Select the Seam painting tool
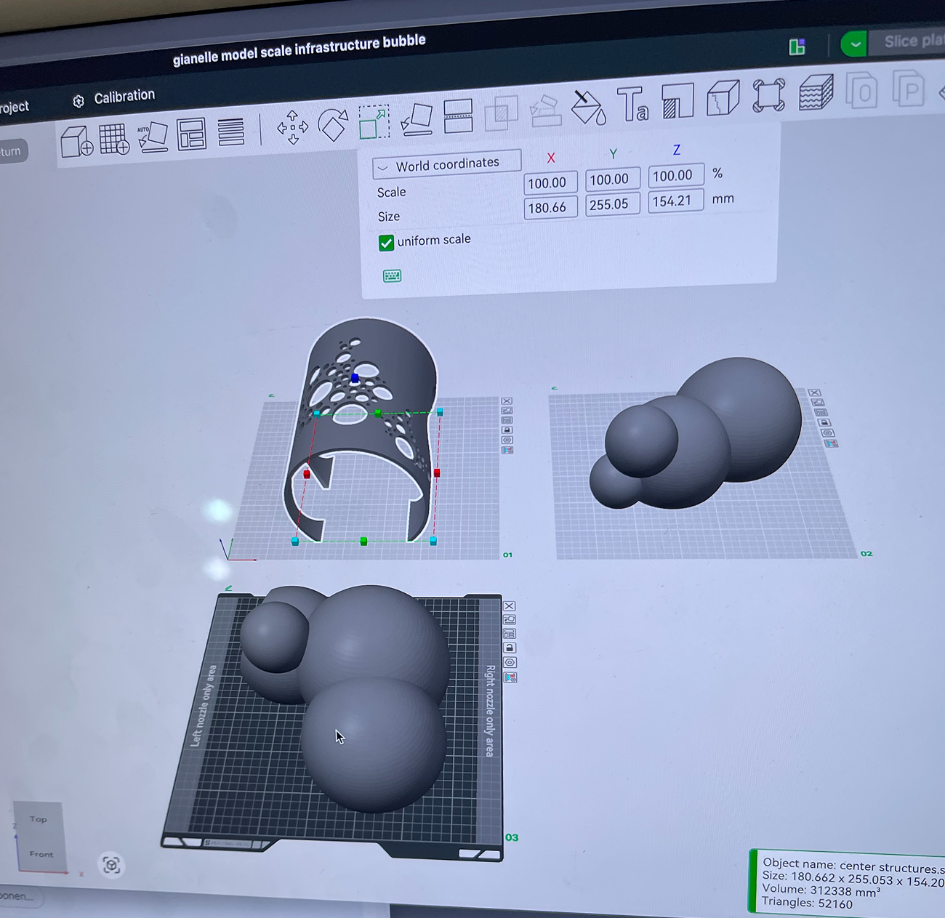Viewport: 945px width, 918px height. tap(677, 100)
